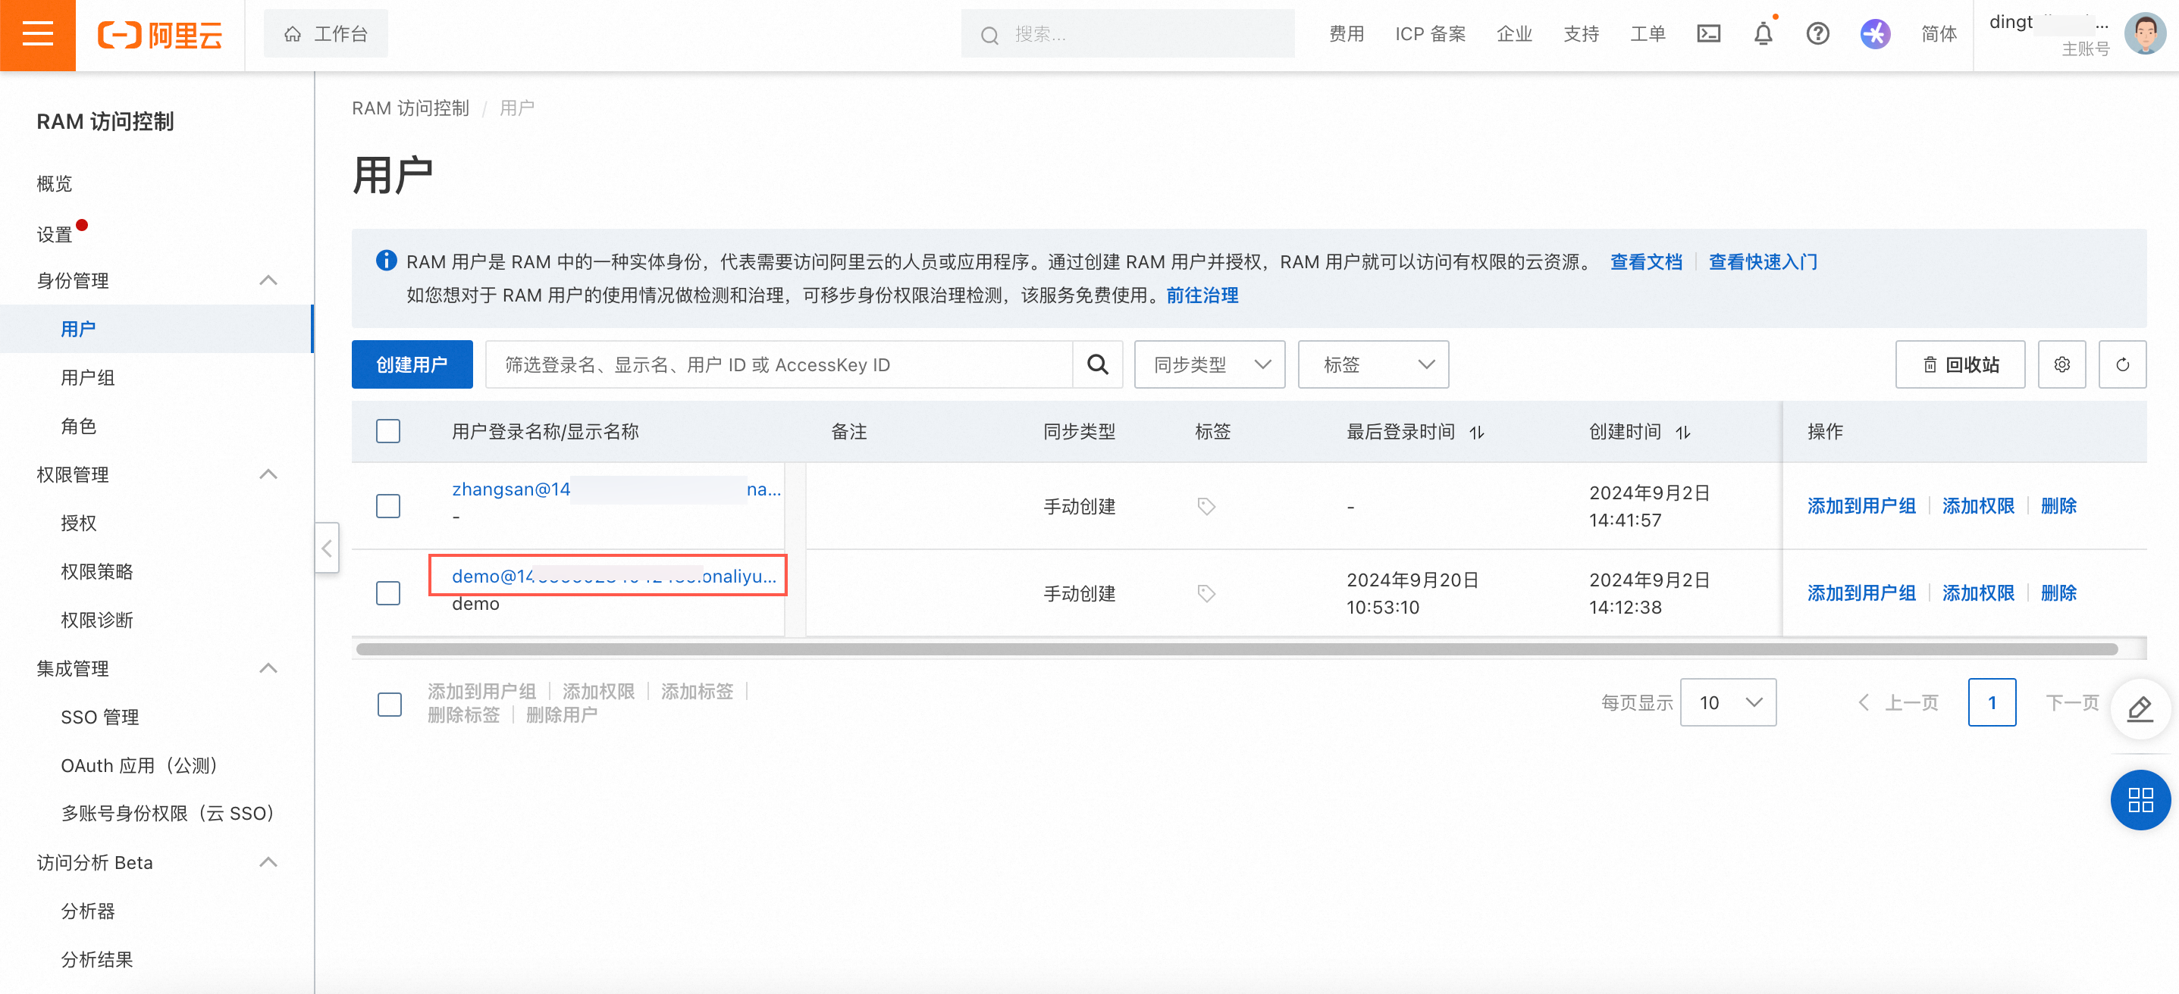
Task: Click the horizontal table scrollbar
Action: click(x=1235, y=649)
